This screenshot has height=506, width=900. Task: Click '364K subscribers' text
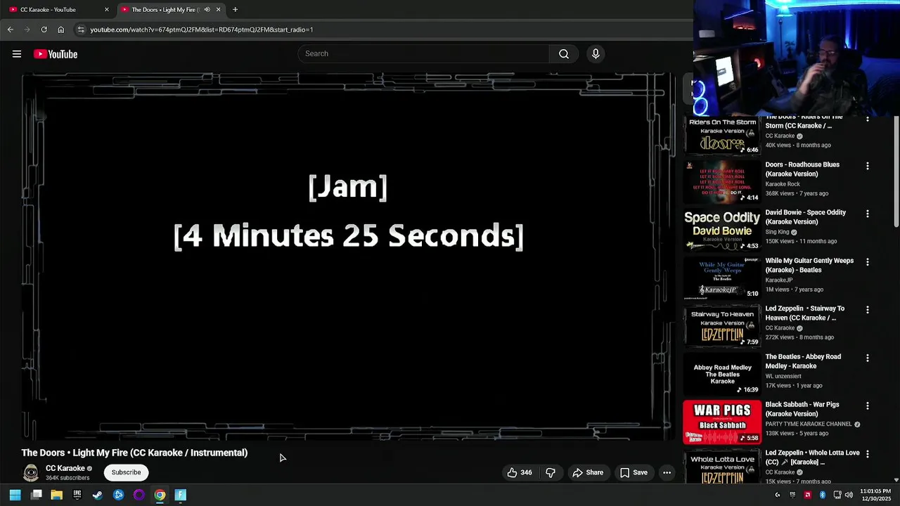click(67, 478)
